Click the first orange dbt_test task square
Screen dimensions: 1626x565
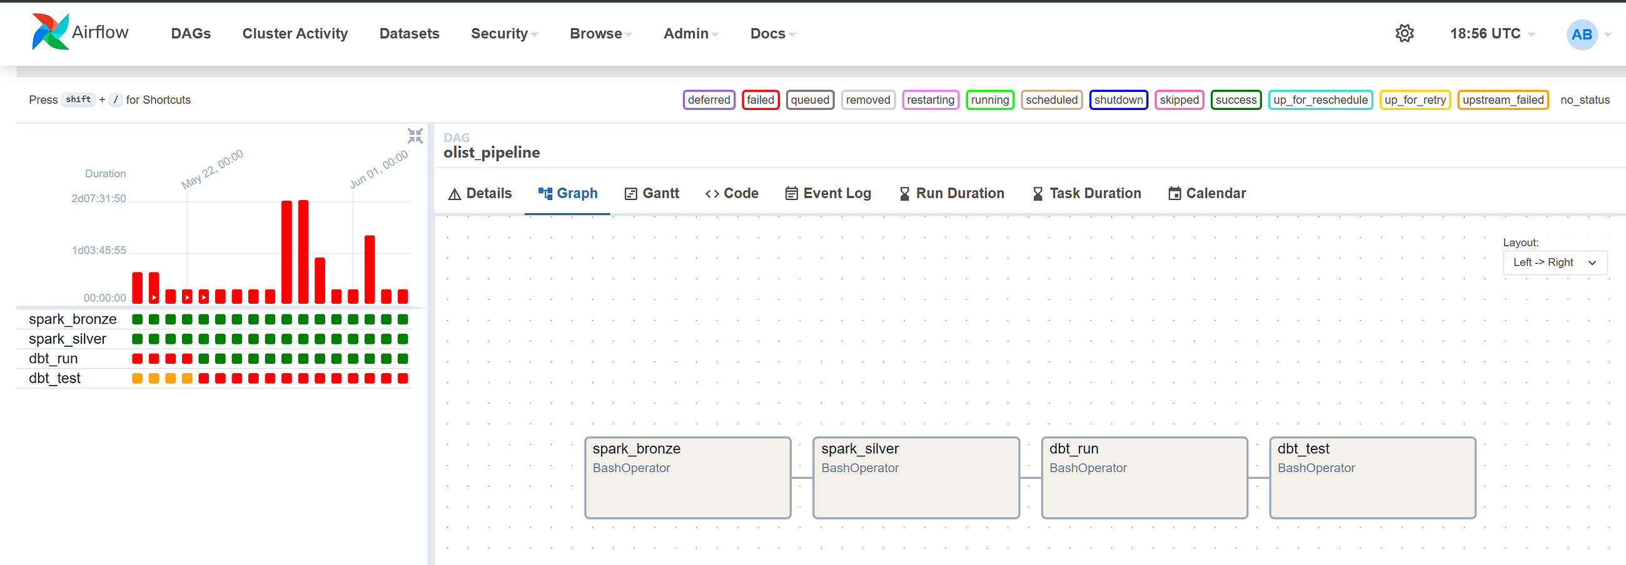click(137, 378)
